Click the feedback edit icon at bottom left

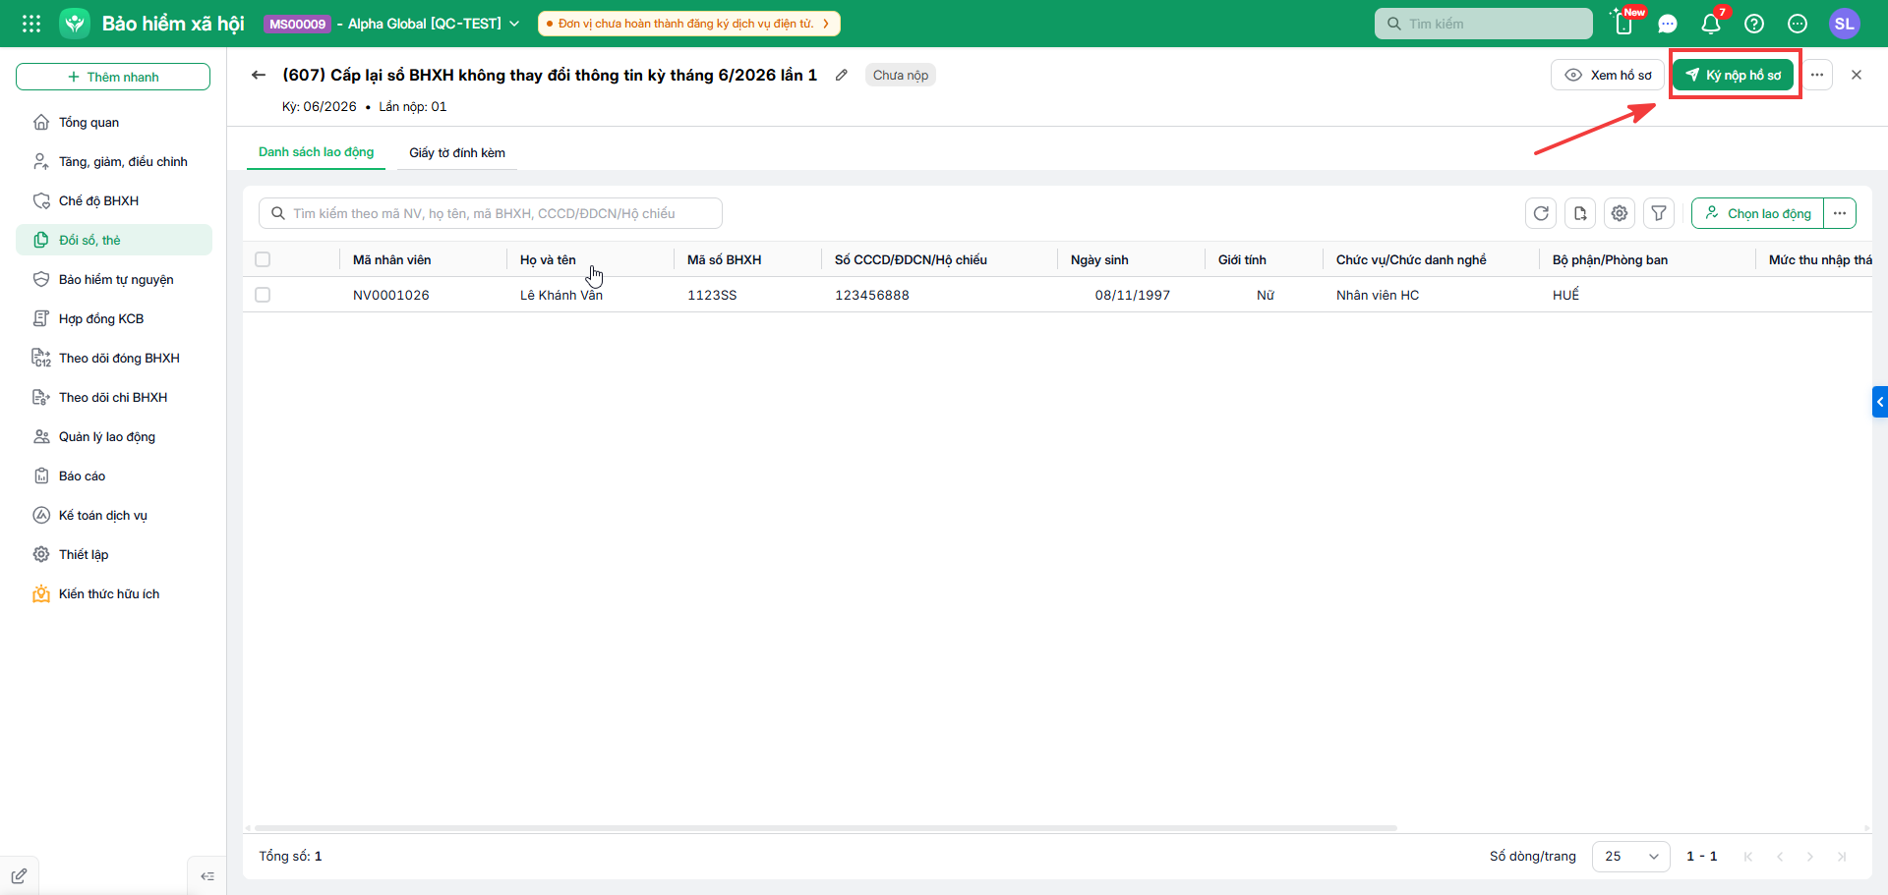[x=19, y=876]
